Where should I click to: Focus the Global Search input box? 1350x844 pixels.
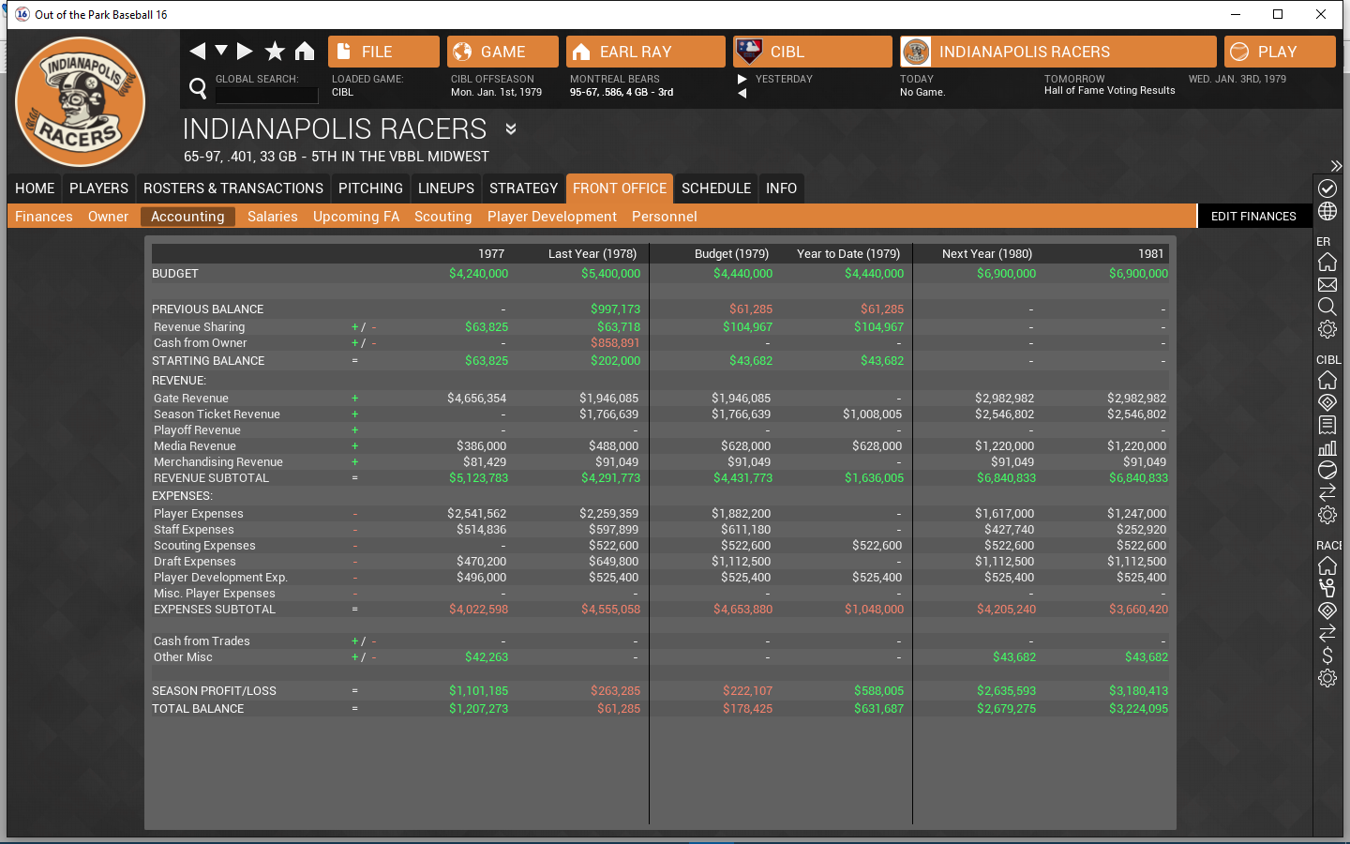click(267, 95)
